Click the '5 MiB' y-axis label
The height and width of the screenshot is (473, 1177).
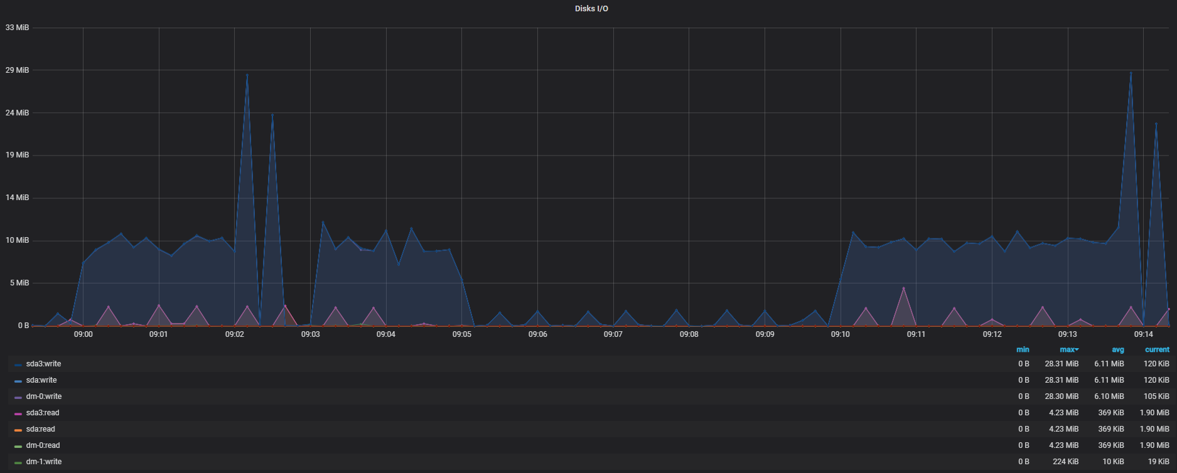point(19,283)
